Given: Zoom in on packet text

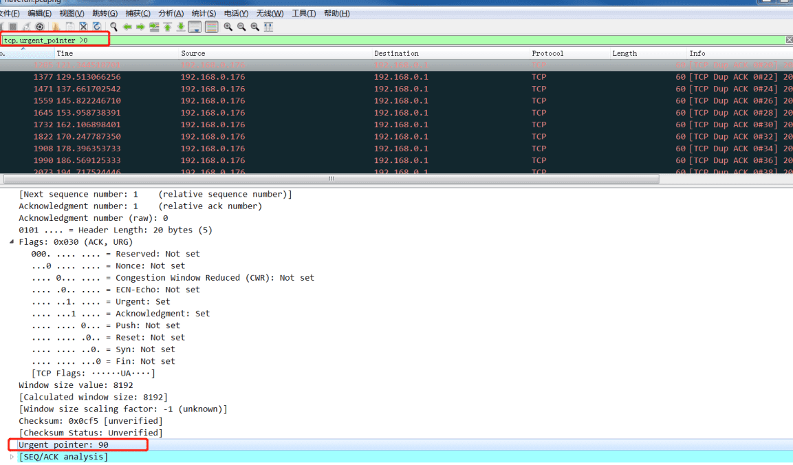Looking at the screenshot, I should click(228, 27).
